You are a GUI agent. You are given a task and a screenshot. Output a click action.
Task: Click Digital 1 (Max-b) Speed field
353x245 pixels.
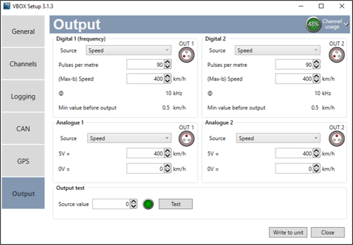tap(145, 79)
